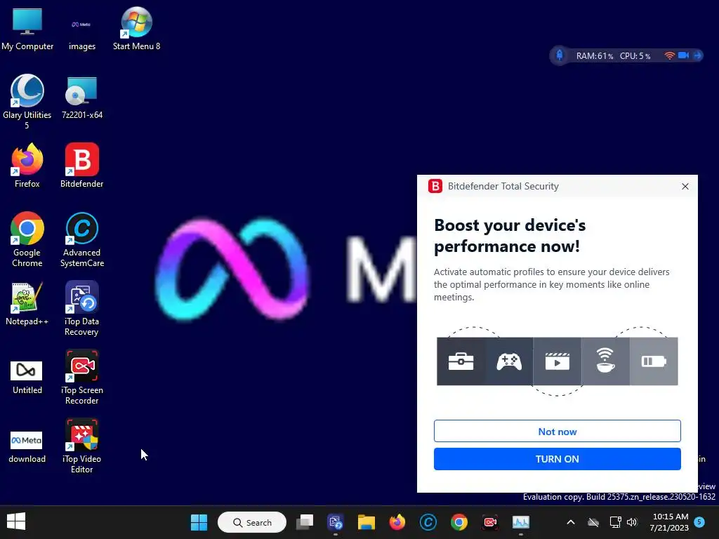Click the Work profile briefcase icon

461,361
